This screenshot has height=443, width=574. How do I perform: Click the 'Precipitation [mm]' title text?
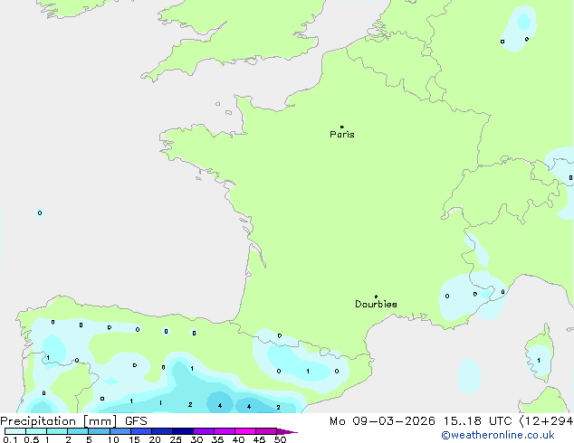pos(59,421)
